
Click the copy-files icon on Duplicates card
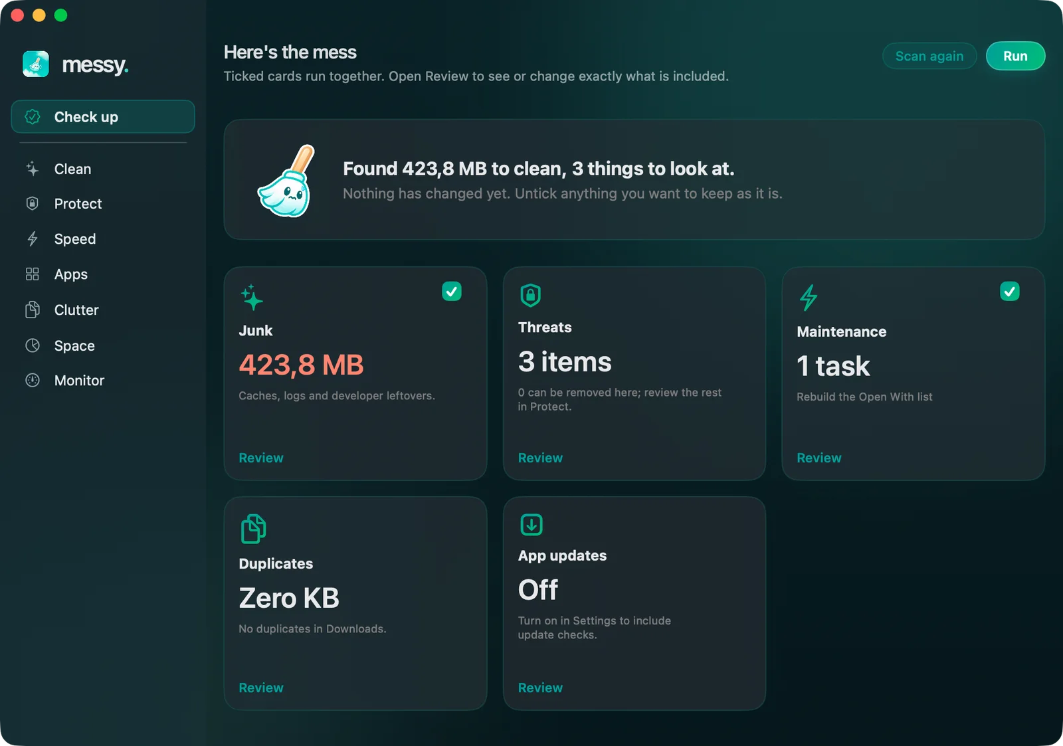click(x=253, y=529)
